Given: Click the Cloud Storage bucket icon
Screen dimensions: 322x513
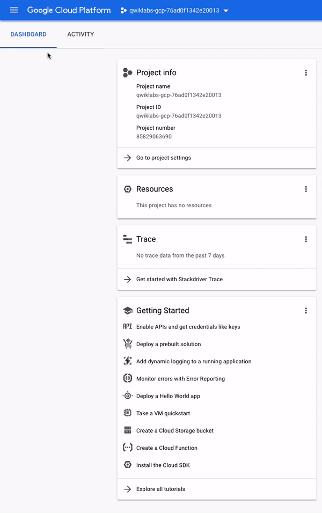Looking at the screenshot, I should pos(127,430).
